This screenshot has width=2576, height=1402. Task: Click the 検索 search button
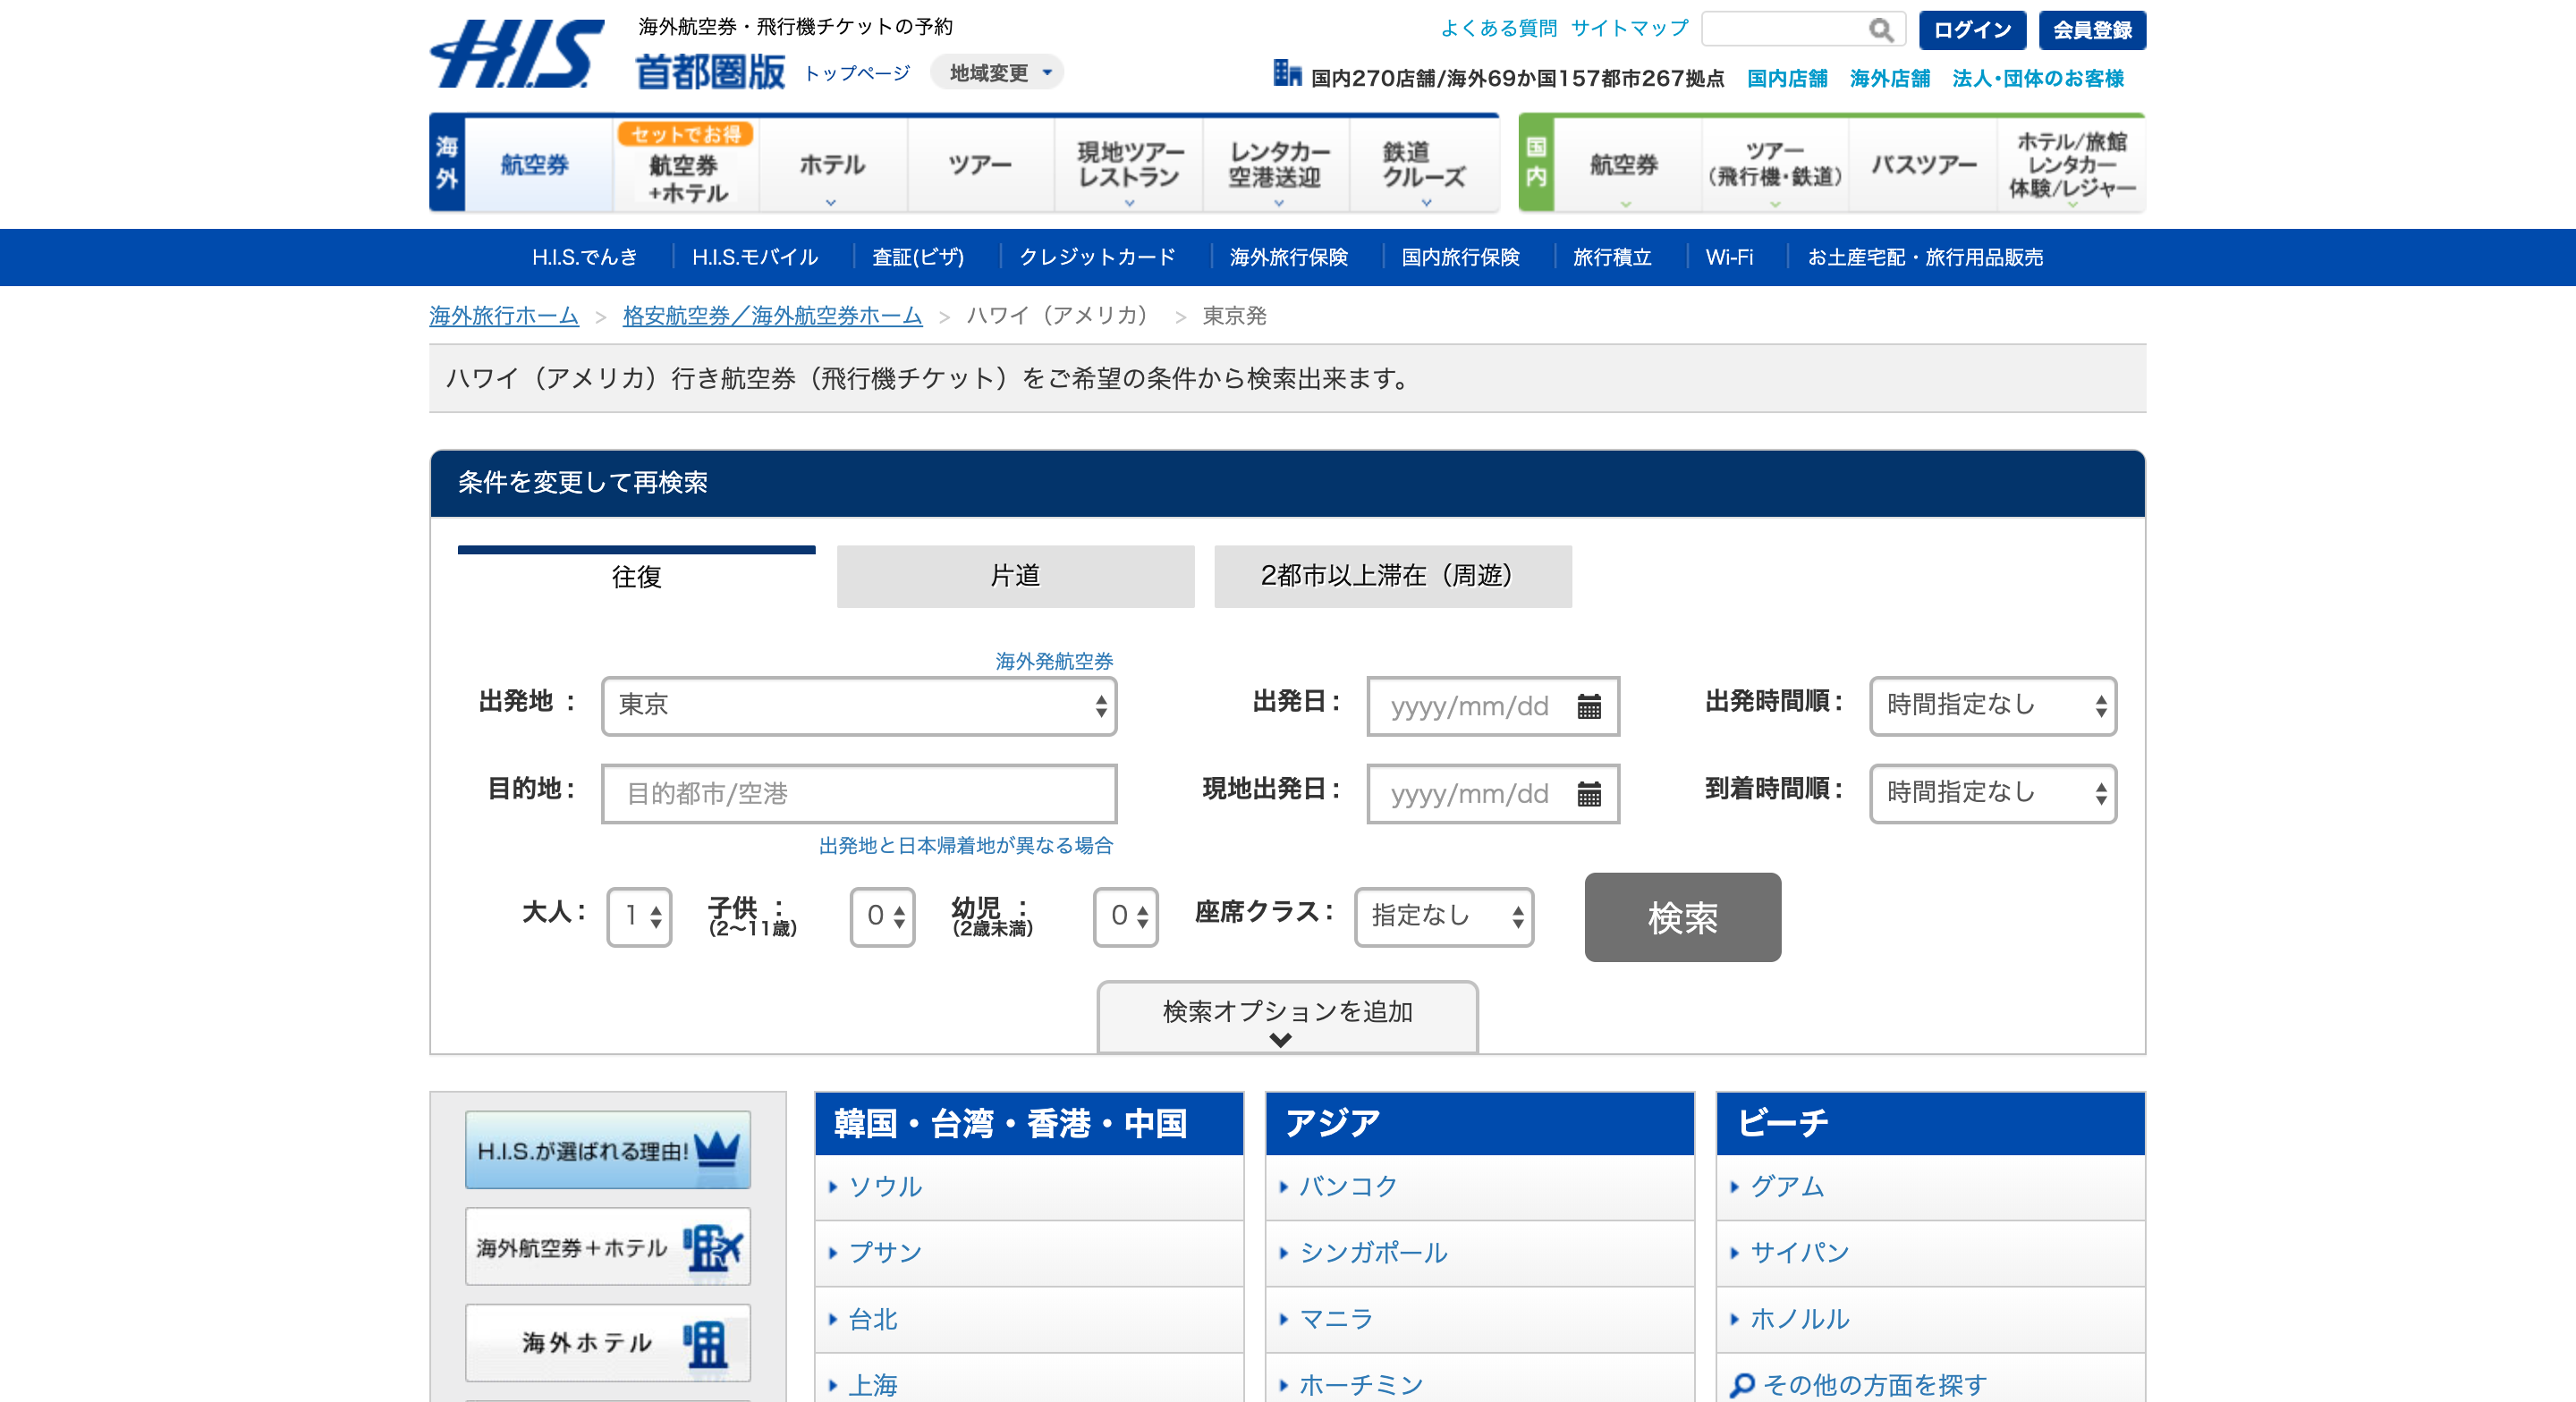1682,917
